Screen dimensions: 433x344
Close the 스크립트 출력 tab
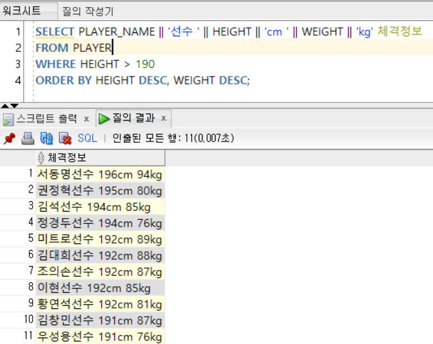pos(86,119)
